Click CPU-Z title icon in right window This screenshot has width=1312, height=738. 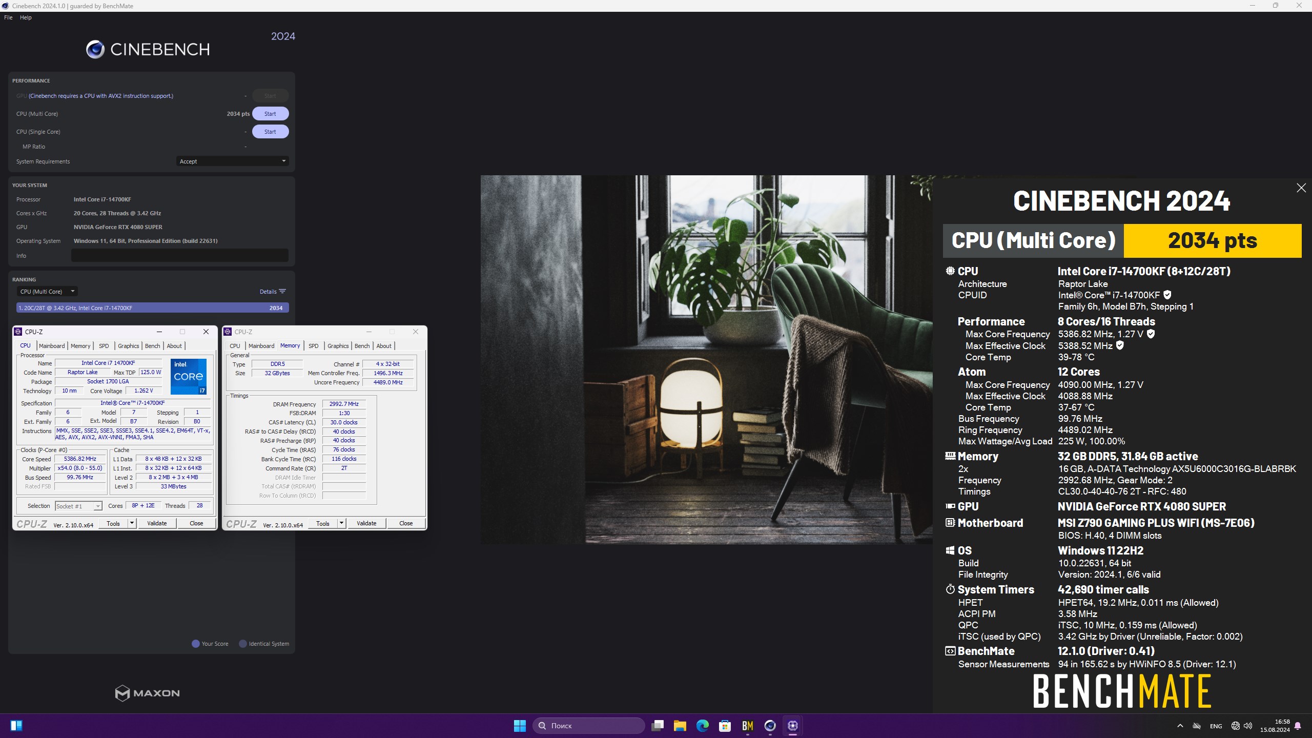[x=228, y=332]
